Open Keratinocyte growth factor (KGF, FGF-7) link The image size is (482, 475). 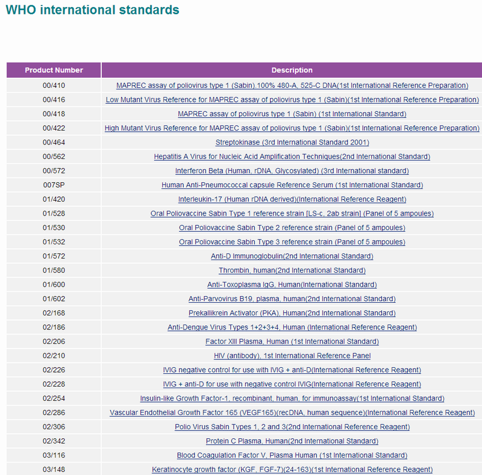click(292, 470)
